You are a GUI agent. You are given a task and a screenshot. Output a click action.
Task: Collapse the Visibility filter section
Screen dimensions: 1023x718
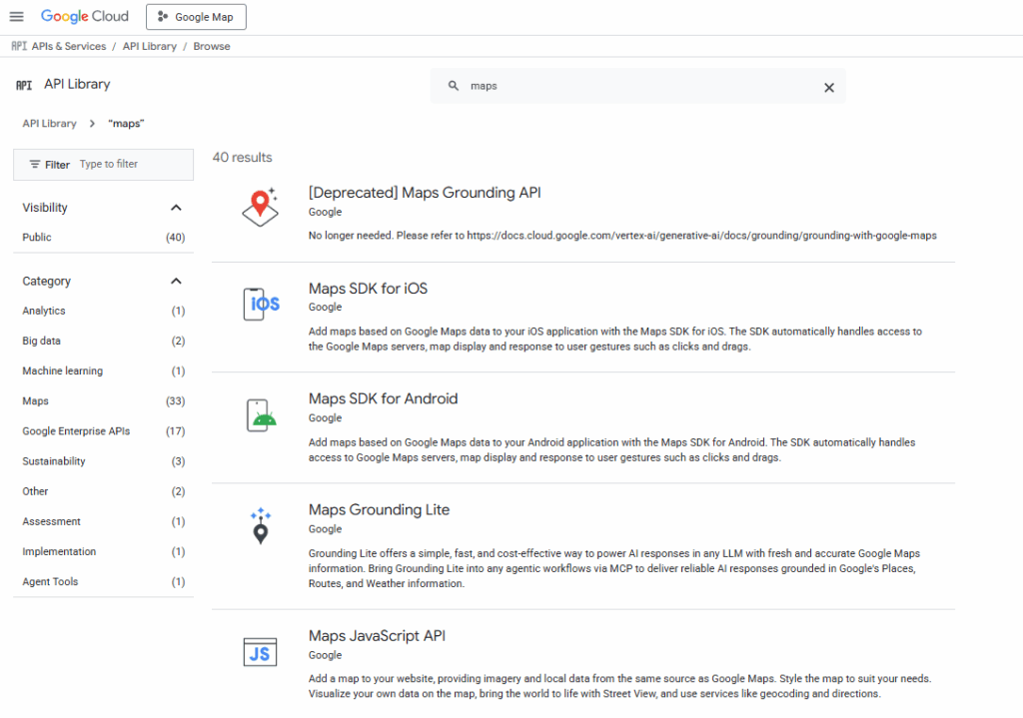pos(177,208)
